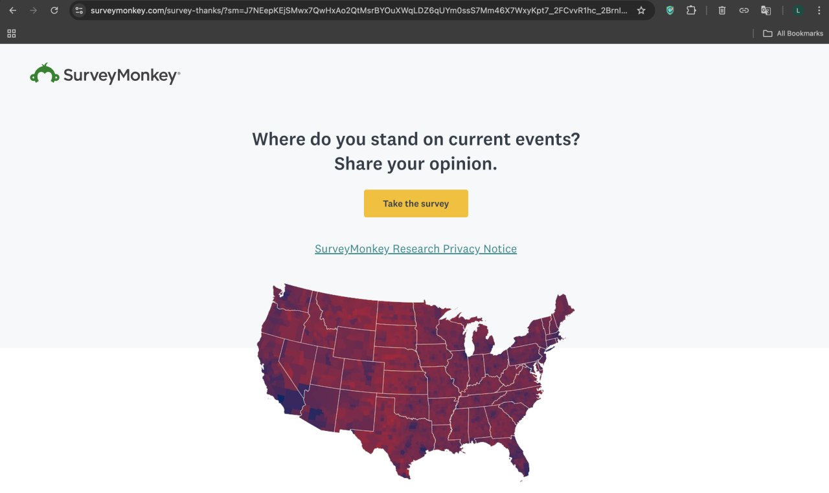Click the trash can extension icon
829x493 pixels.
click(x=722, y=10)
